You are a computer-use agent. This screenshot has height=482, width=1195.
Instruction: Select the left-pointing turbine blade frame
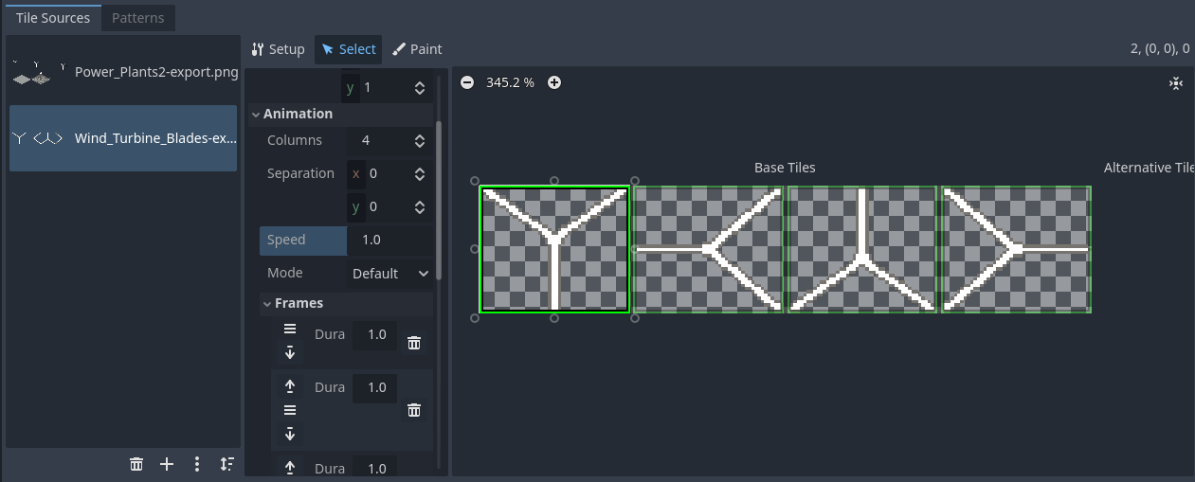pos(708,249)
